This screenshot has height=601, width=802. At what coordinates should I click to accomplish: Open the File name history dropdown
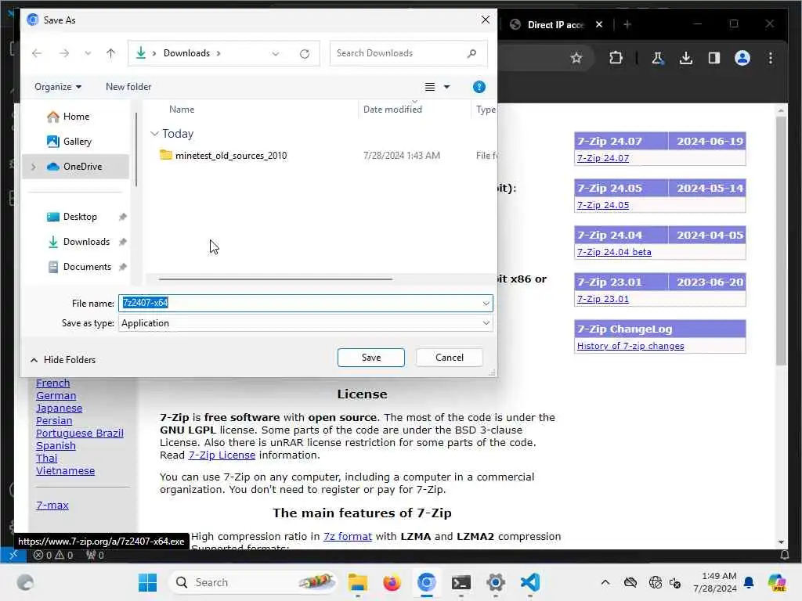point(486,304)
